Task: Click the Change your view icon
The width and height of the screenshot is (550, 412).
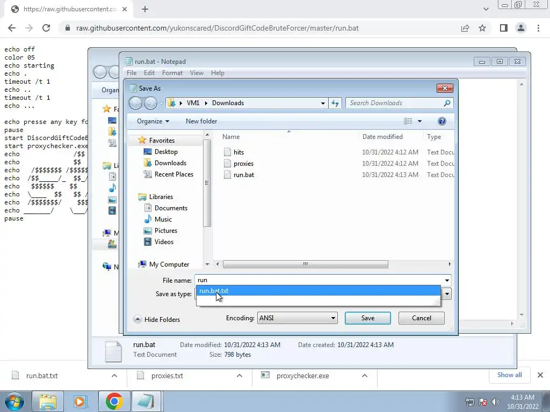Action: click(x=408, y=121)
